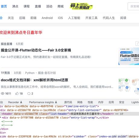The image size is (139, 139).
Task: Open author TF男孩 profile
Action: pyautogui.click(x=5, y=73)
